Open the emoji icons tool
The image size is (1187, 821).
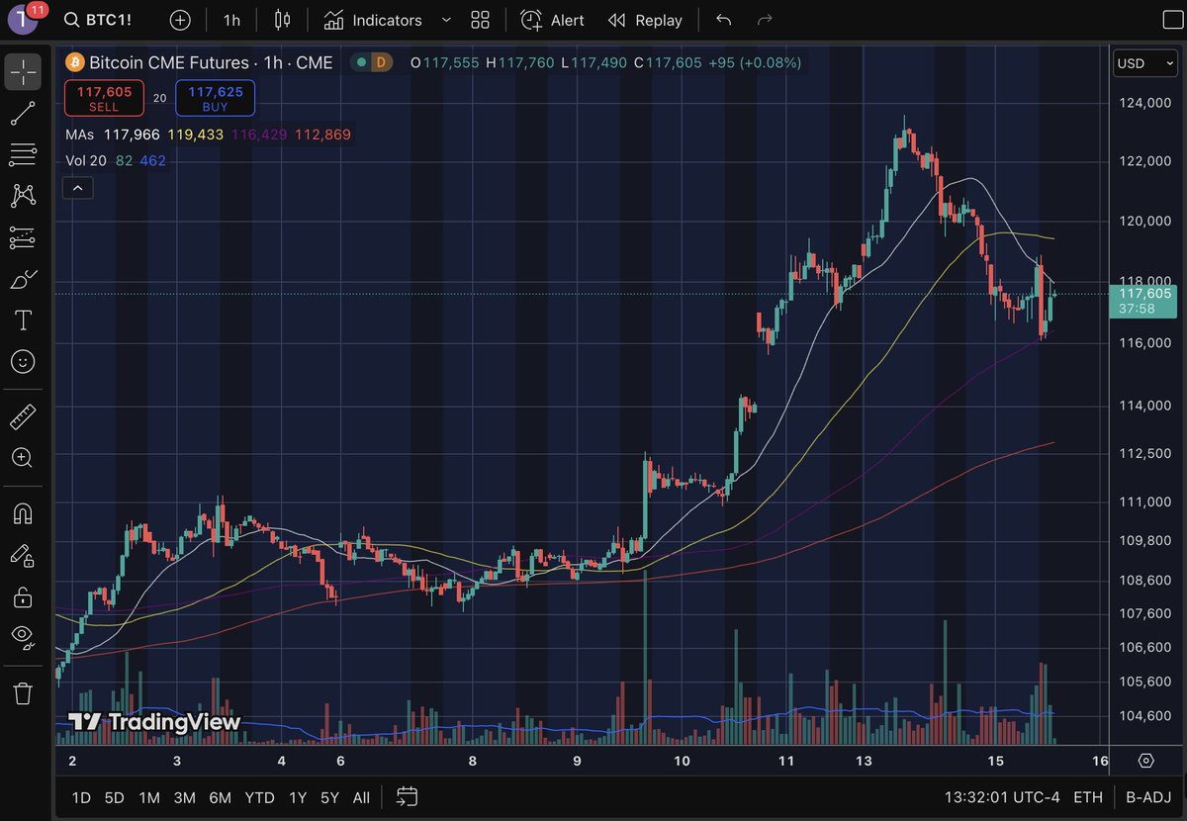point(23,362)
